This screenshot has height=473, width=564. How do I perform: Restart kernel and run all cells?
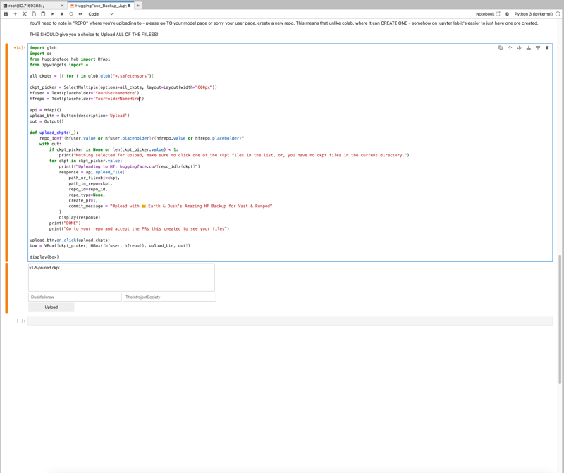point(80,14)
